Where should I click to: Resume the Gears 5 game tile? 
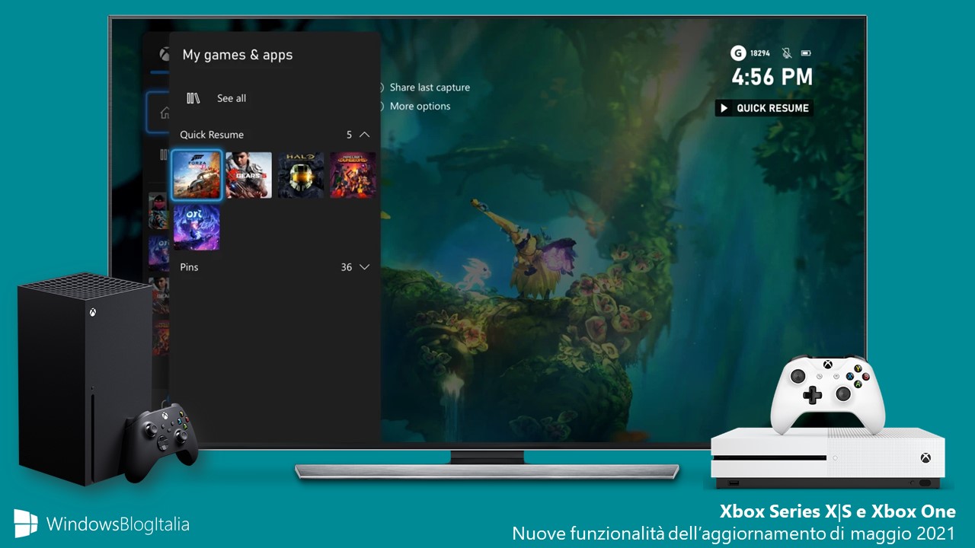248,175
